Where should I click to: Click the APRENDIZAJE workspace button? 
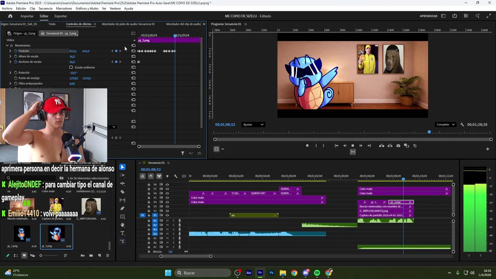[x=429, y=16]
